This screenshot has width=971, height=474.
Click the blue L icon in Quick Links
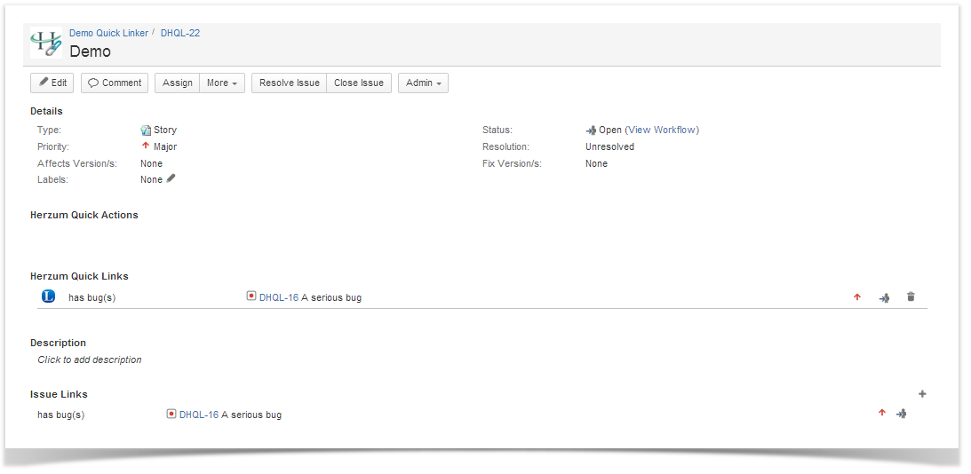pos(49,296)
